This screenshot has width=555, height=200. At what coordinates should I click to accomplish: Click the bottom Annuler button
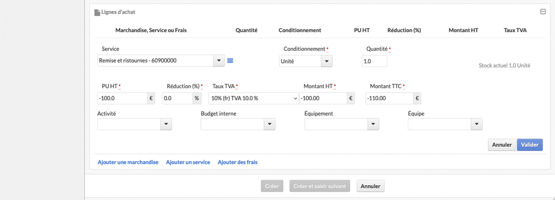tap(371, 186)
